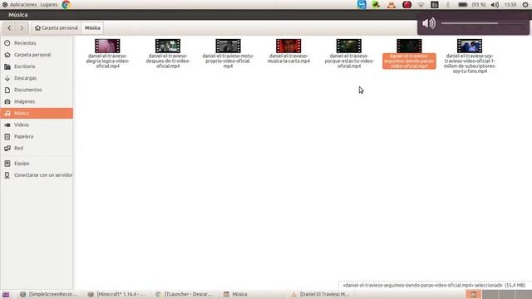Viewport: 532px width, 299px height.
Task: Click the sound indicator in top panel
Action: [x=495, y=5]
